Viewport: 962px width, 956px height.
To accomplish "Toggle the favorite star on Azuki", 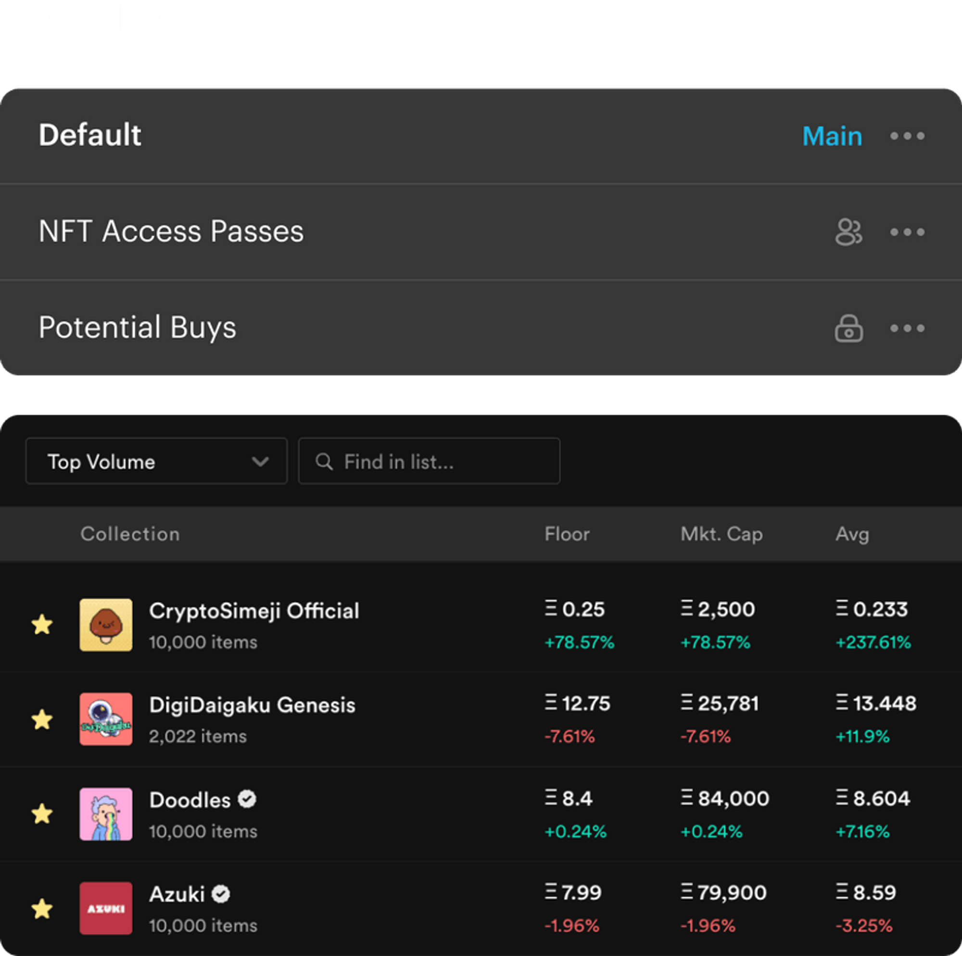I will click(42, 909).
